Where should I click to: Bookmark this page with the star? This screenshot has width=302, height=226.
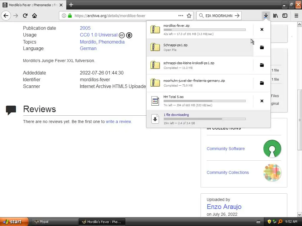(189, 16)
